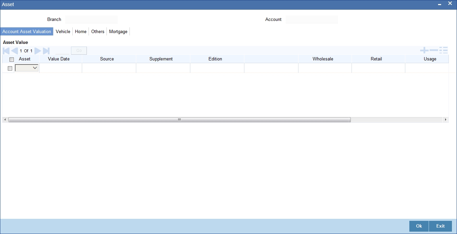Image resolution: width=457 pixels, height=234 pixels.
Task: Click the '1 Of 1' page indicator
Action: (26, 51)
